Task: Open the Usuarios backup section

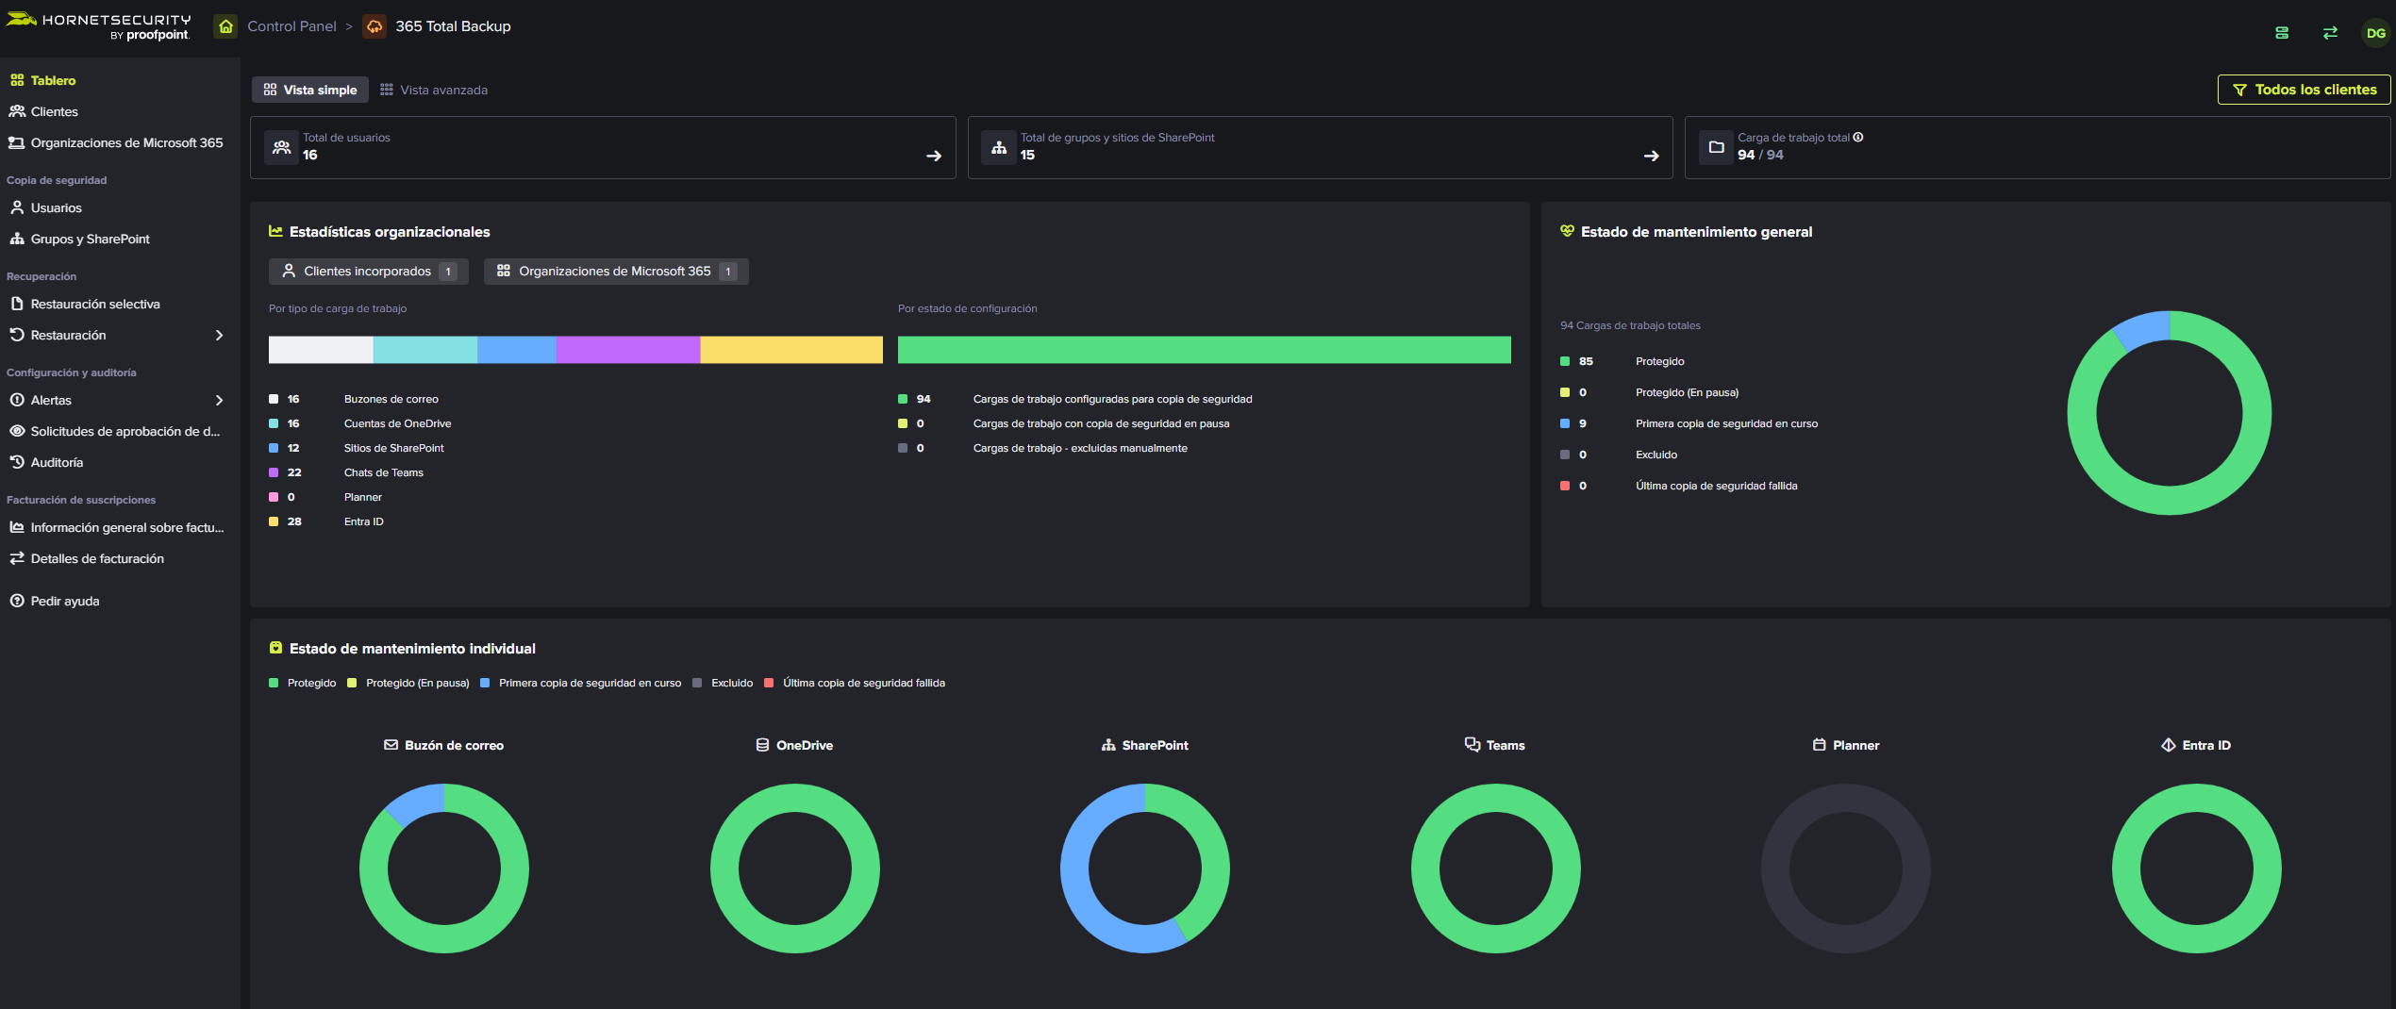Action: pyautogui.click(x=56, y=207)
